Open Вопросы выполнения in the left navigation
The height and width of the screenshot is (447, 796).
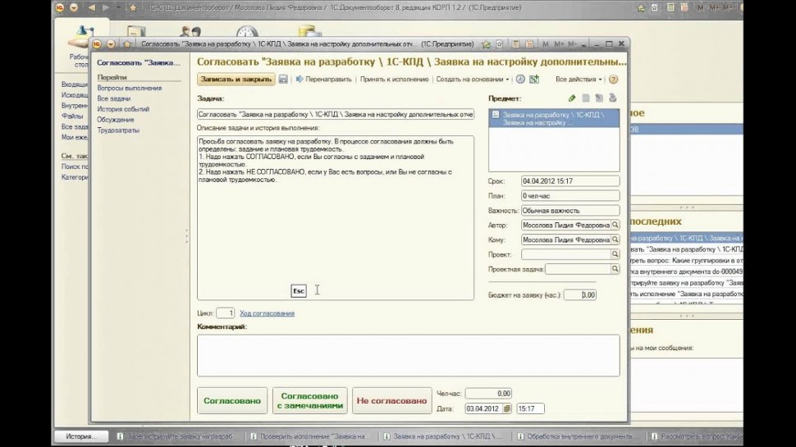(x=129, y=88)
